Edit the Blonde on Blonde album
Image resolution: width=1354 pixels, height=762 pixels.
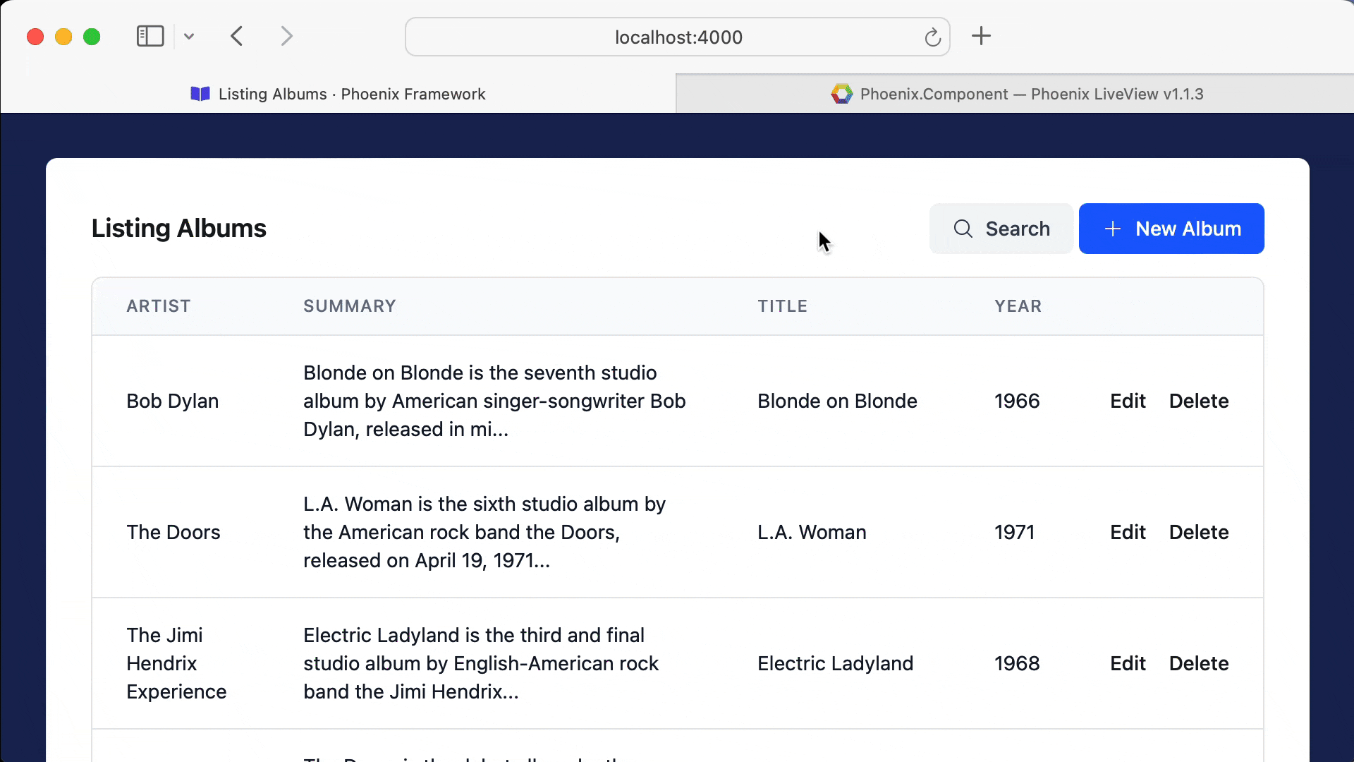coord(1128,401)
